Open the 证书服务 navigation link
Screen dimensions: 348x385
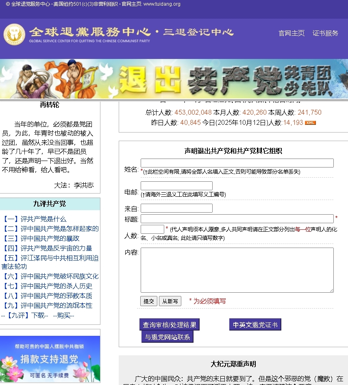click(325, 33)
